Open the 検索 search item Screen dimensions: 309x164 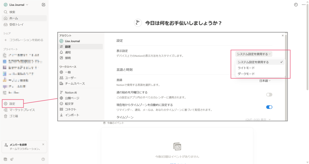point(24,12)
